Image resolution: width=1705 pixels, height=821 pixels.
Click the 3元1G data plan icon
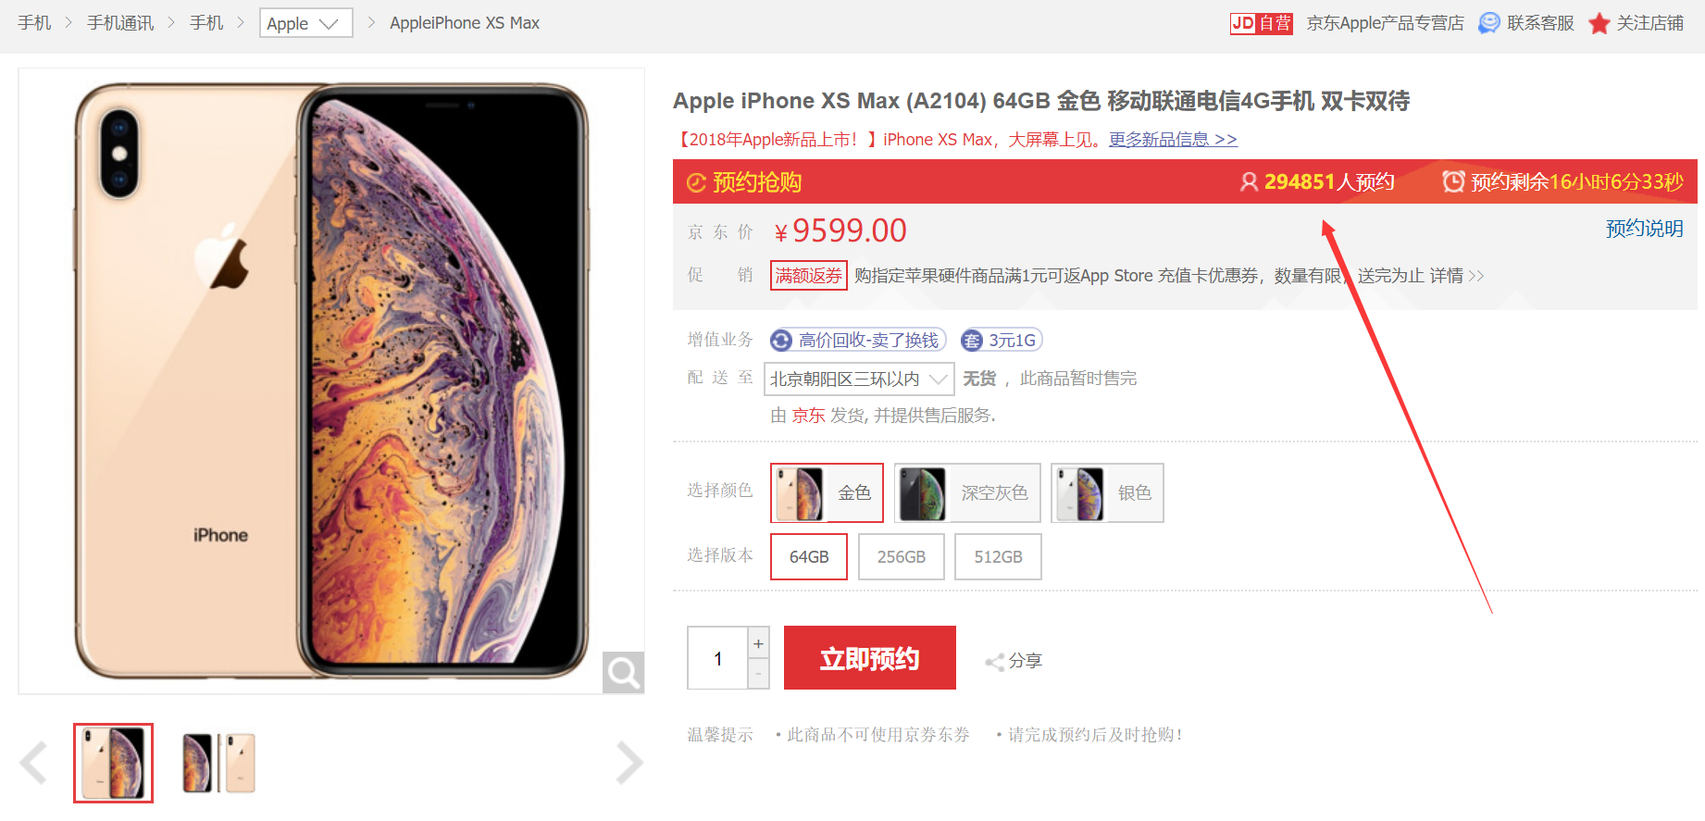971,341
